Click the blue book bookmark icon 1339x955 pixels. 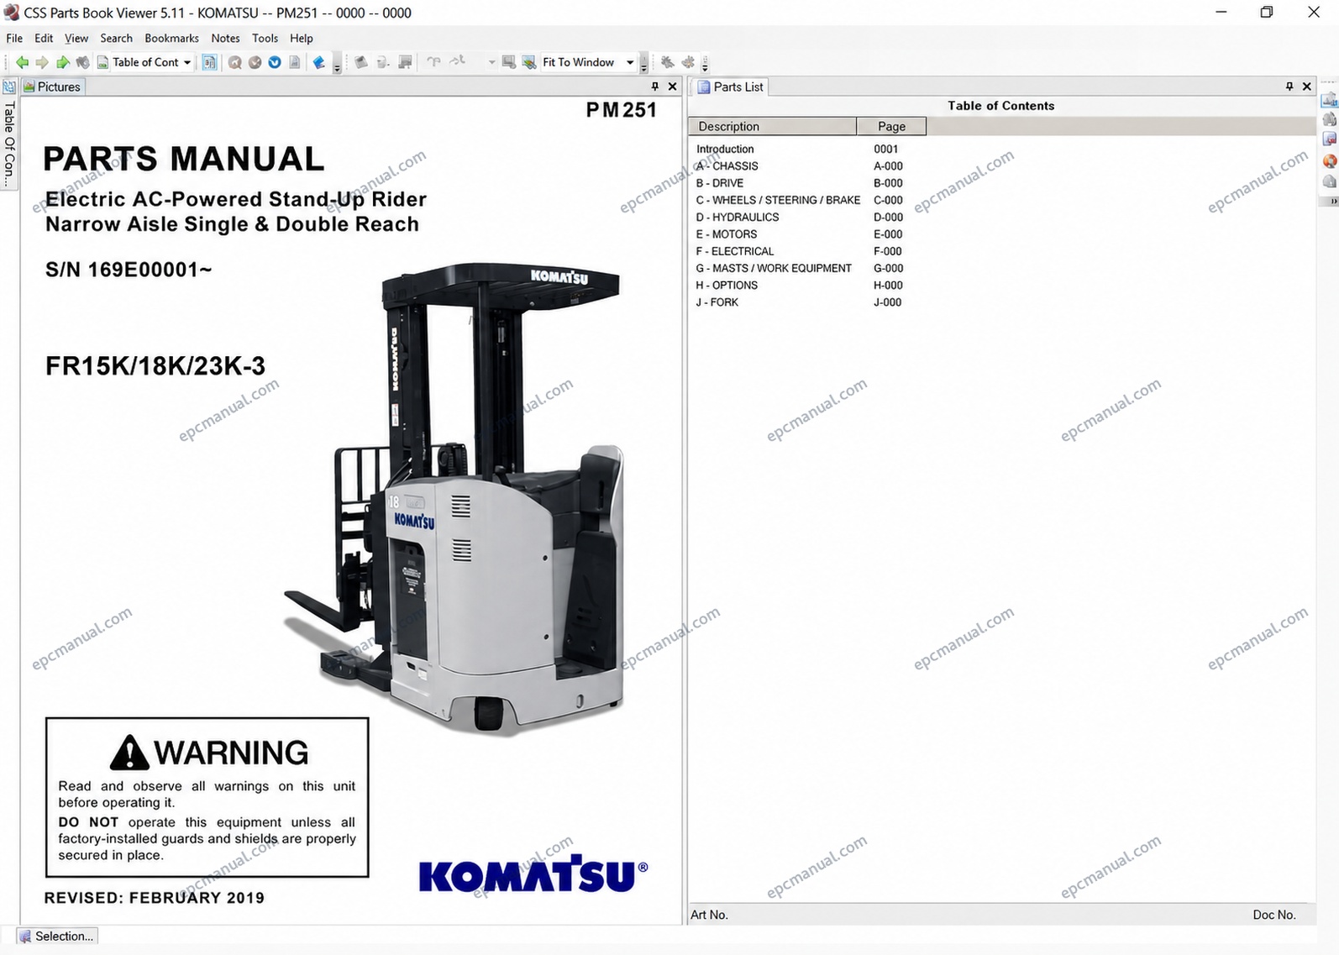pyautogui.click(x=319, y=62)
